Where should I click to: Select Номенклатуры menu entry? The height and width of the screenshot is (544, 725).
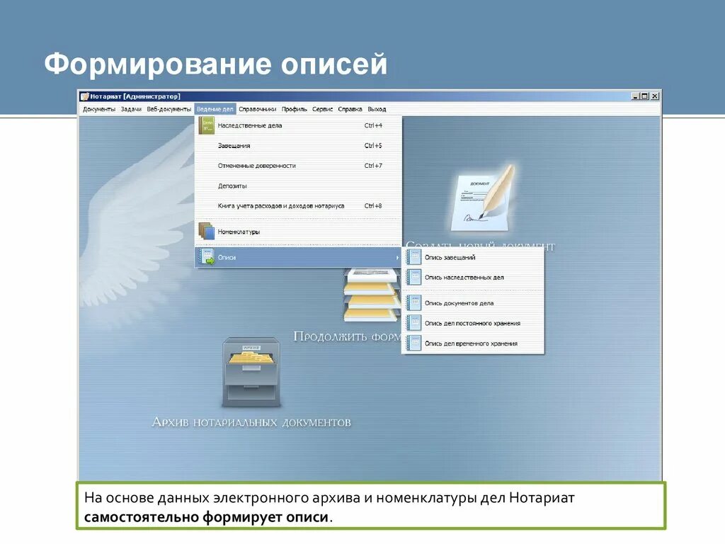click(x=298, y=232)
